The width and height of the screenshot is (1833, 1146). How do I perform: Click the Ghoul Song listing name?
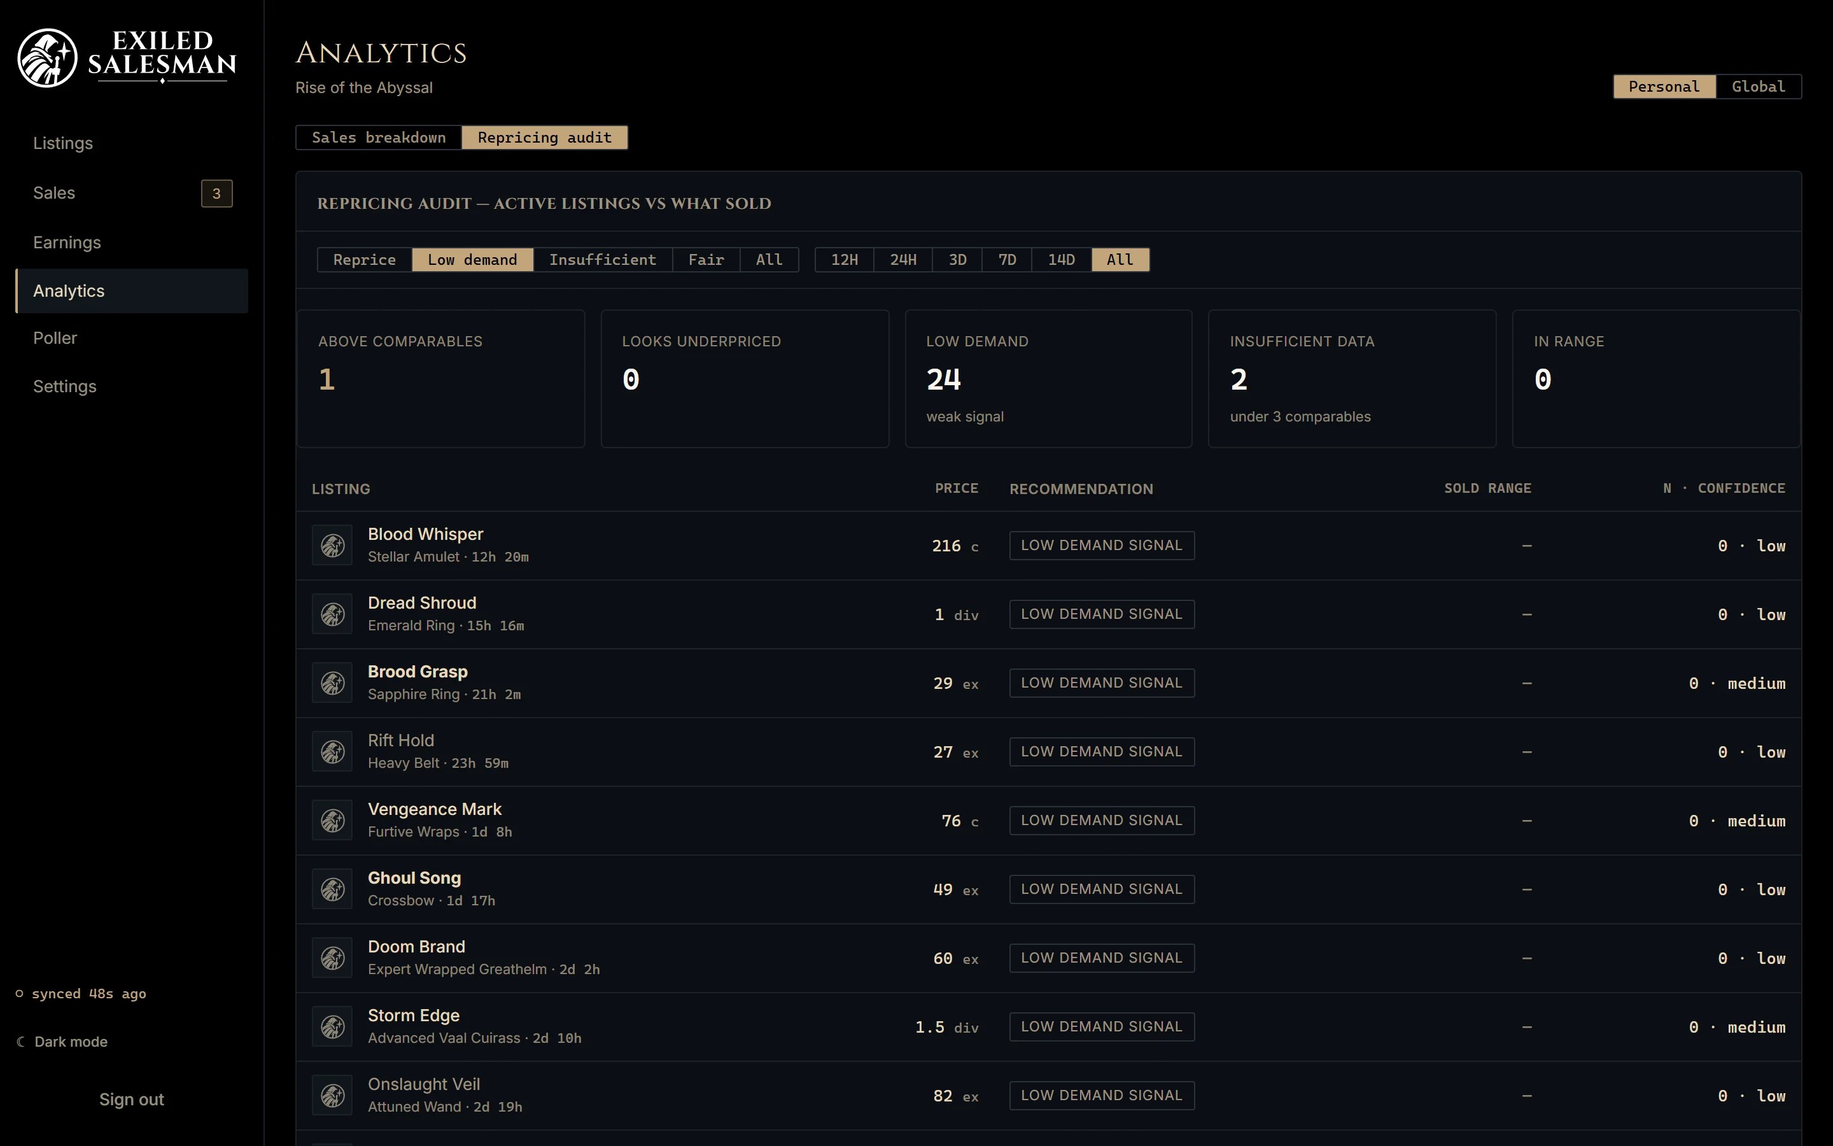(414, 878)
